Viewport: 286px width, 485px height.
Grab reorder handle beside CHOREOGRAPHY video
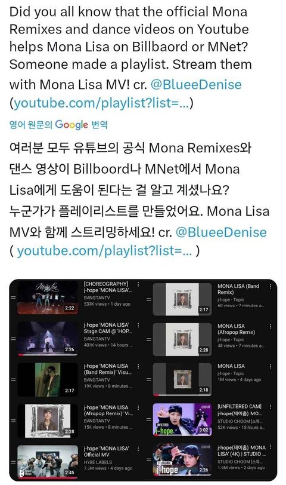tap(13, 297)
